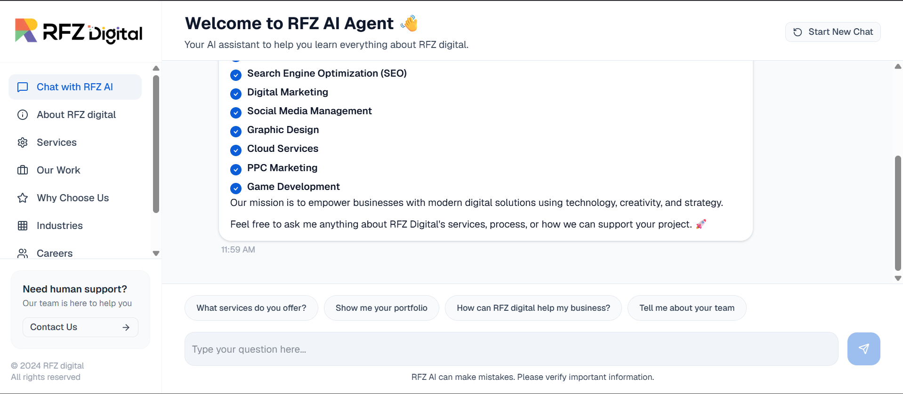903x394 pixels.
Task: Click the check icon beside Search Engine Optimization
Action: point(236,75)
